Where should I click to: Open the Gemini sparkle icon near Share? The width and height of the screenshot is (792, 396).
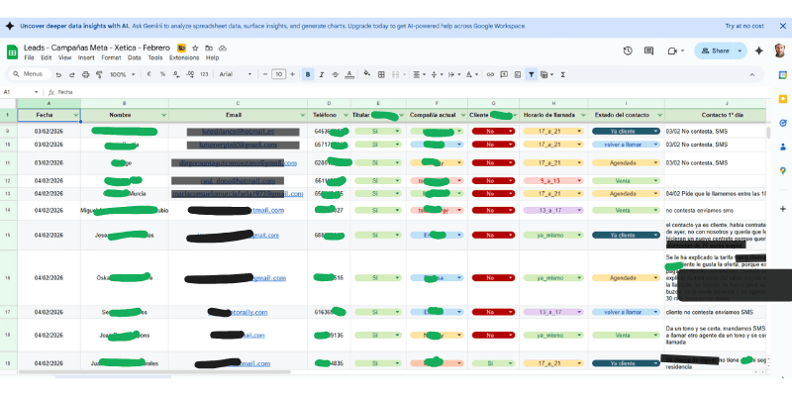click(758, 50)
